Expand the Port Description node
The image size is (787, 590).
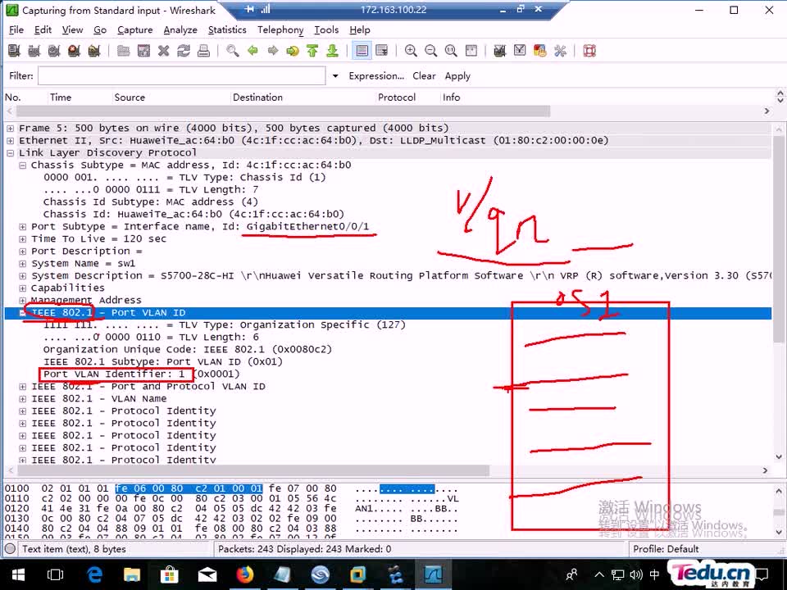(x=23, y=252)
